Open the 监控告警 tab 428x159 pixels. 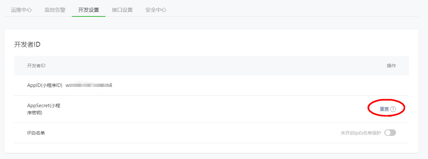click(x=55, y=10)
